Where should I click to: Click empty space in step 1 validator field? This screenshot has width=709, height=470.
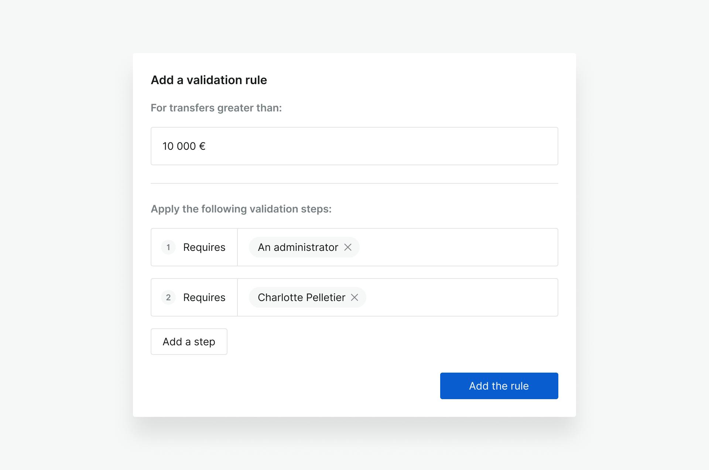[458, 247]
